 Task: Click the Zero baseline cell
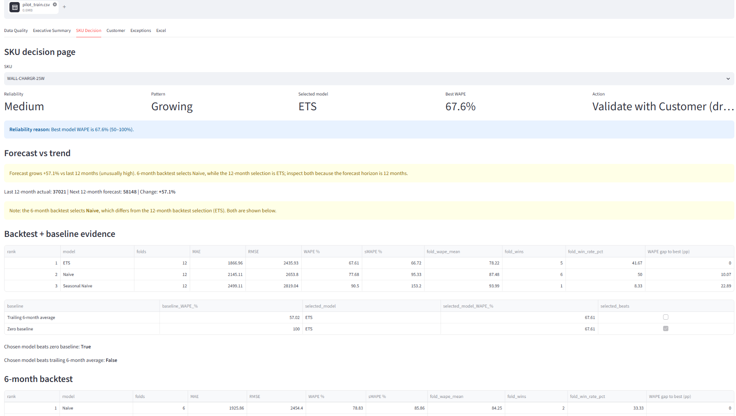(82, 329)
